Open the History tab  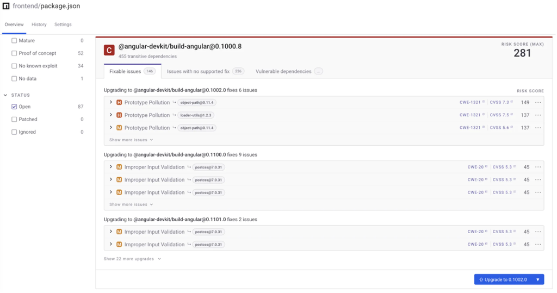point(39,24)
